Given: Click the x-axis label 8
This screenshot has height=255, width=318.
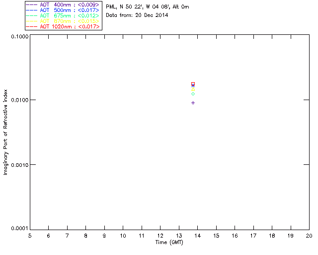Looking at the screenshot, I should point(86,236).
